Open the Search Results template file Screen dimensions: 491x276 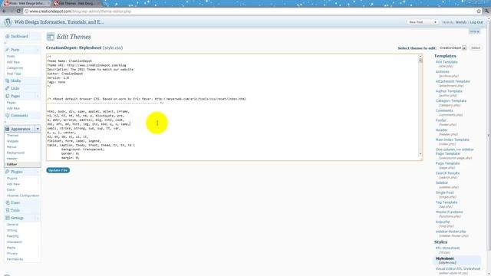[447, 173]
